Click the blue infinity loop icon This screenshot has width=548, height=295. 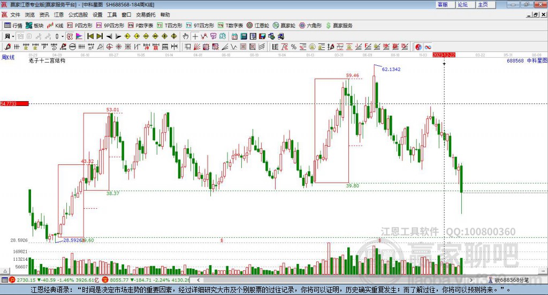(428, 47)
